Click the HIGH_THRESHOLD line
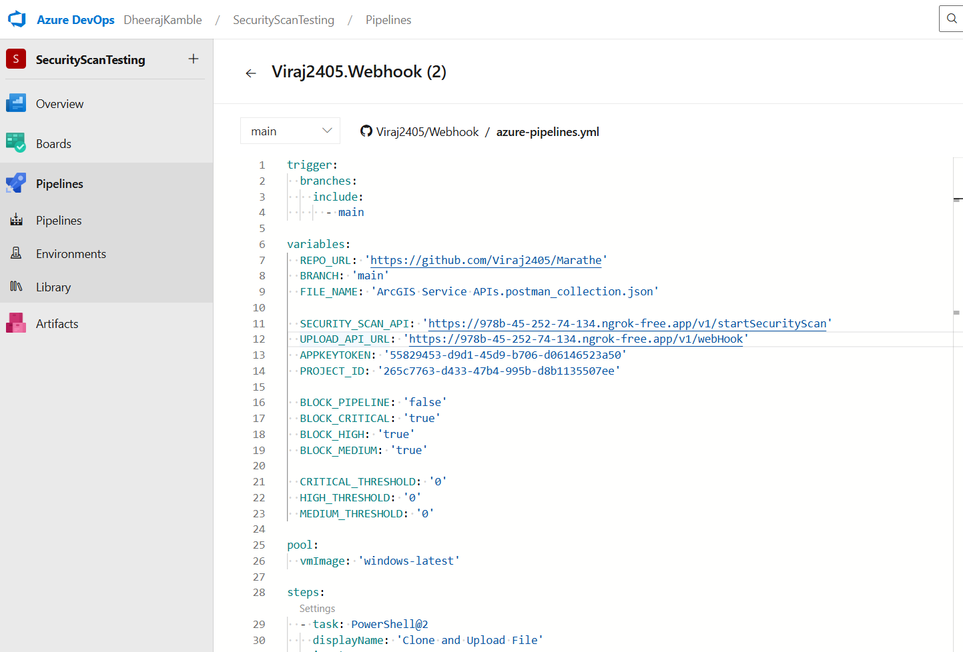963x652 pixels. (360, 497)
